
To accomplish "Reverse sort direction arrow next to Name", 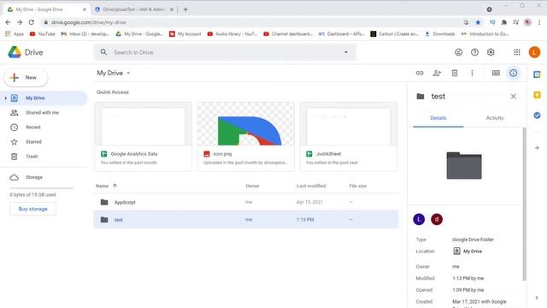I will [115, 186].
